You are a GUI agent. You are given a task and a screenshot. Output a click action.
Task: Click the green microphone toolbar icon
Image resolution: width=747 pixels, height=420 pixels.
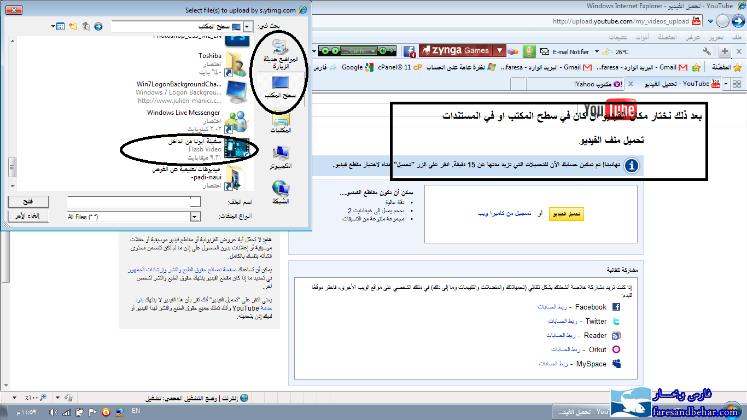pyautogui.click(x=528, y=51)
